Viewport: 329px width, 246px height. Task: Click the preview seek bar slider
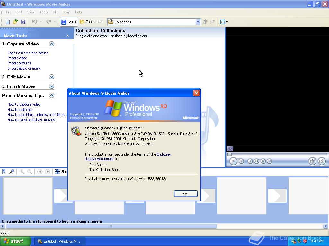[229, 154]
